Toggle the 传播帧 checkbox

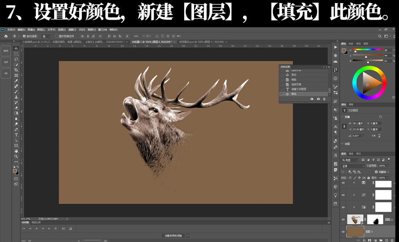(377, 172)
